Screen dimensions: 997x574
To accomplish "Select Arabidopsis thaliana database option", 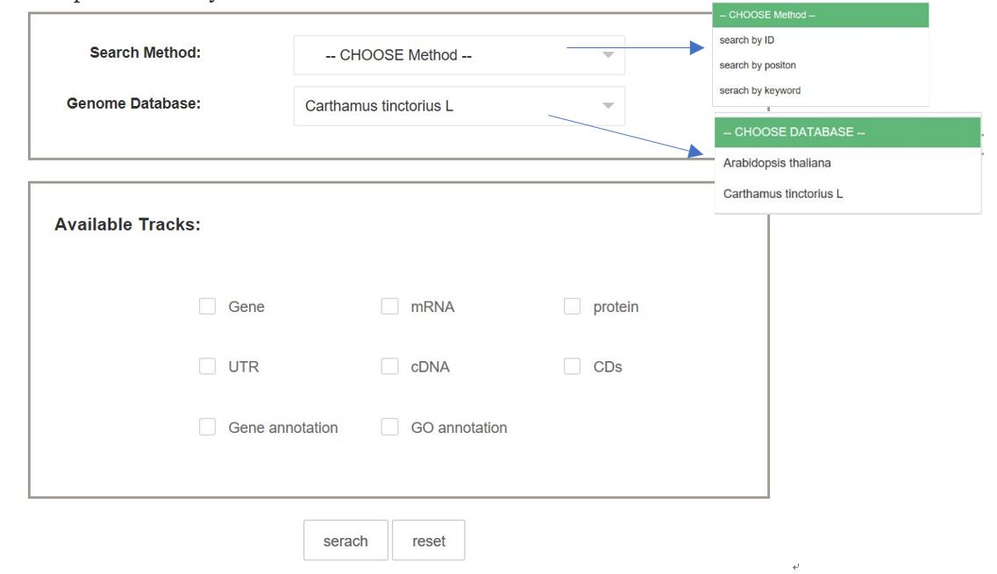I will [777, 163].
